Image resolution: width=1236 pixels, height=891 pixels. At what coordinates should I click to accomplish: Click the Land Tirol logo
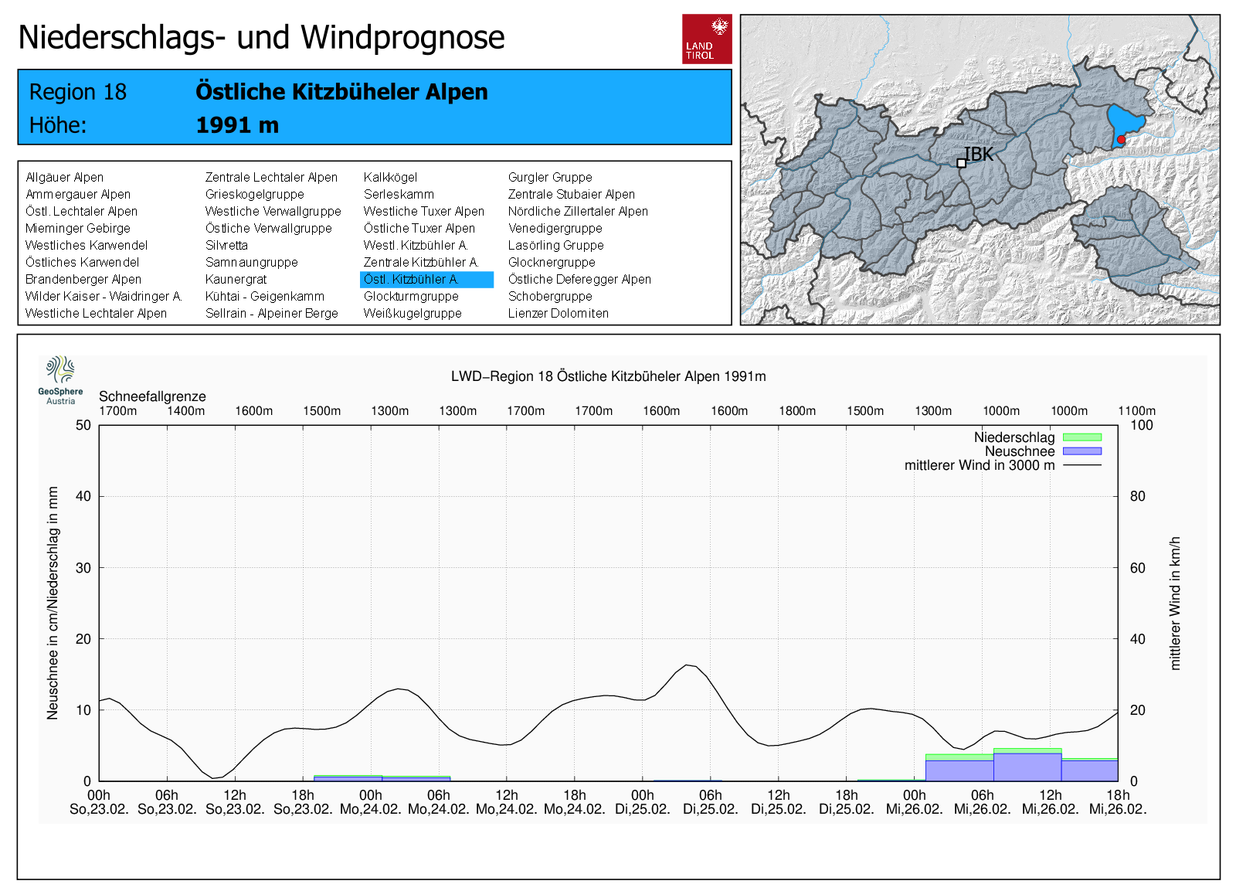coord(706,39)
